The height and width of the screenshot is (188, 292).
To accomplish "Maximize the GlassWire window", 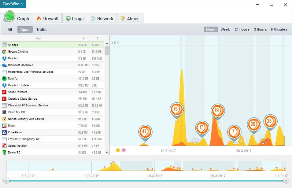I will (272, 4).
